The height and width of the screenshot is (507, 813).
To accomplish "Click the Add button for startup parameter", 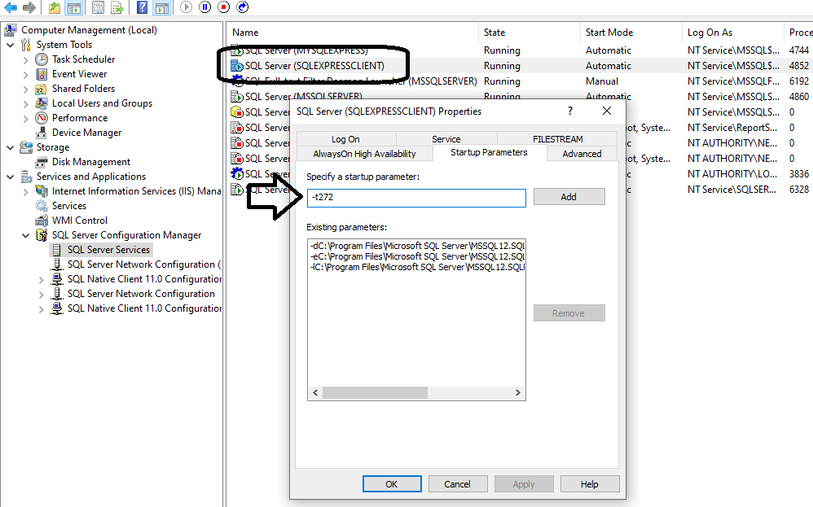I will click(569, 197).
